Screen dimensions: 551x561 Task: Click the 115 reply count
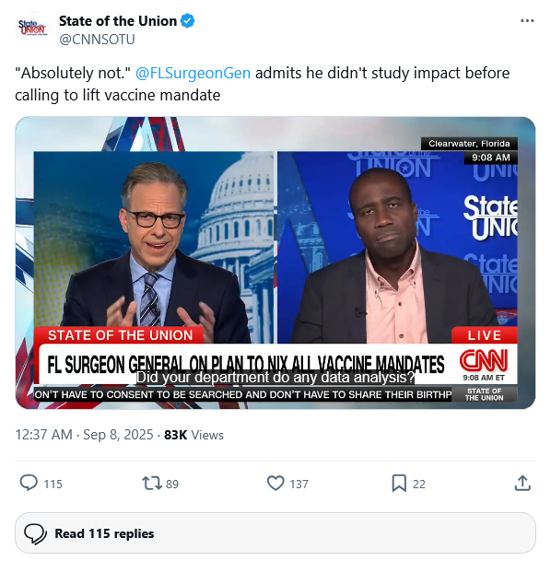coord(53,484)
